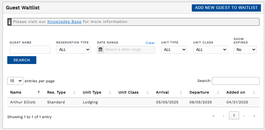Click Add New Guest to Waitlist button
Screen dimensions: 265x130
[226, 8]
